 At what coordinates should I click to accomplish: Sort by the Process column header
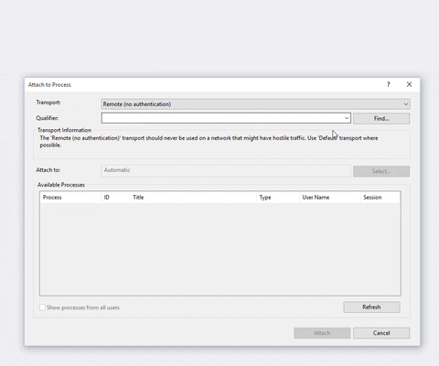(x=70, y=198)
